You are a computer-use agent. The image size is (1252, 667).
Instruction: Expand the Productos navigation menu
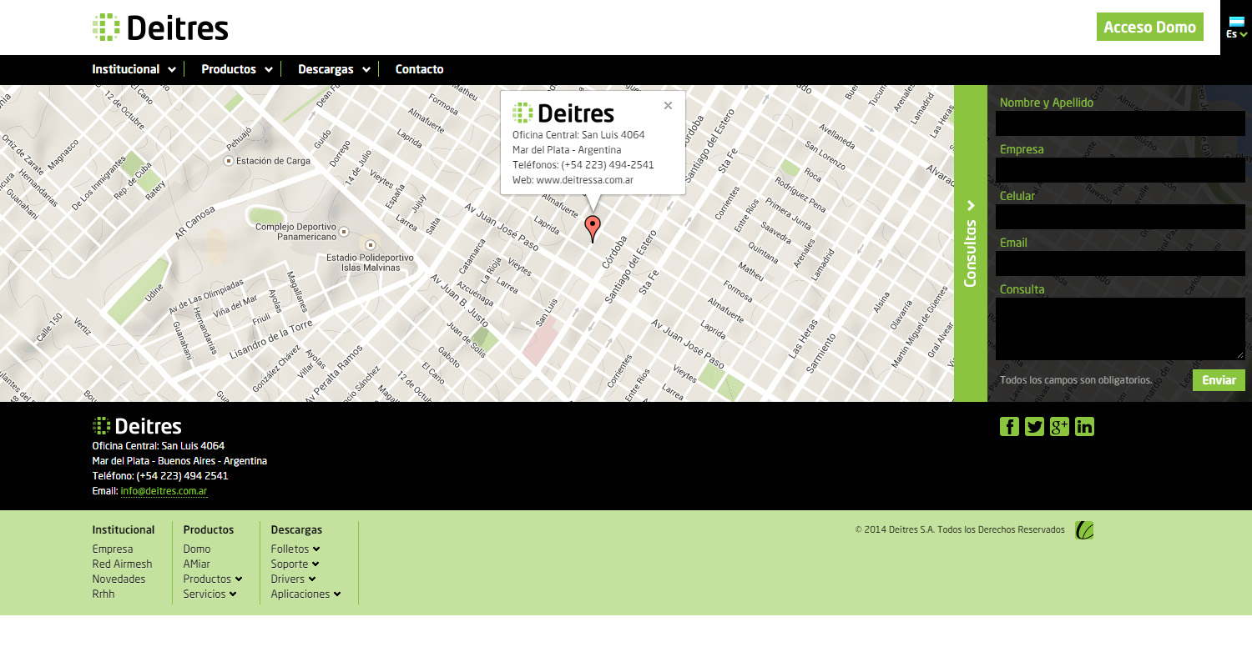click(237, 69)
